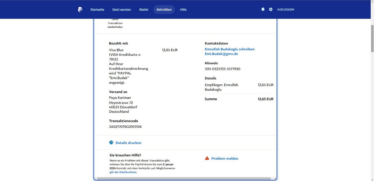The image size is (374, 181).
Task: Go to the Startseite tab
Action: point(97,10)
